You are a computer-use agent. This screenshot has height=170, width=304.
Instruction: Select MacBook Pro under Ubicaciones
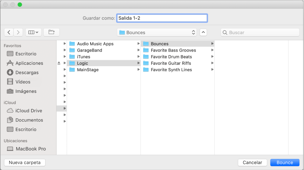tap(31, 149)
